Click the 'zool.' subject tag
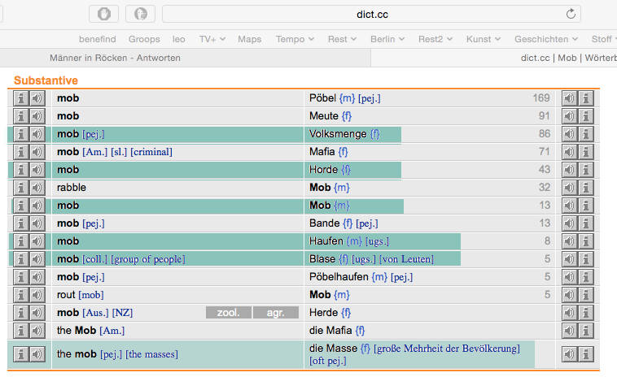Image resolution: width=617 pixels, height=377 pixels. point(228,313)
